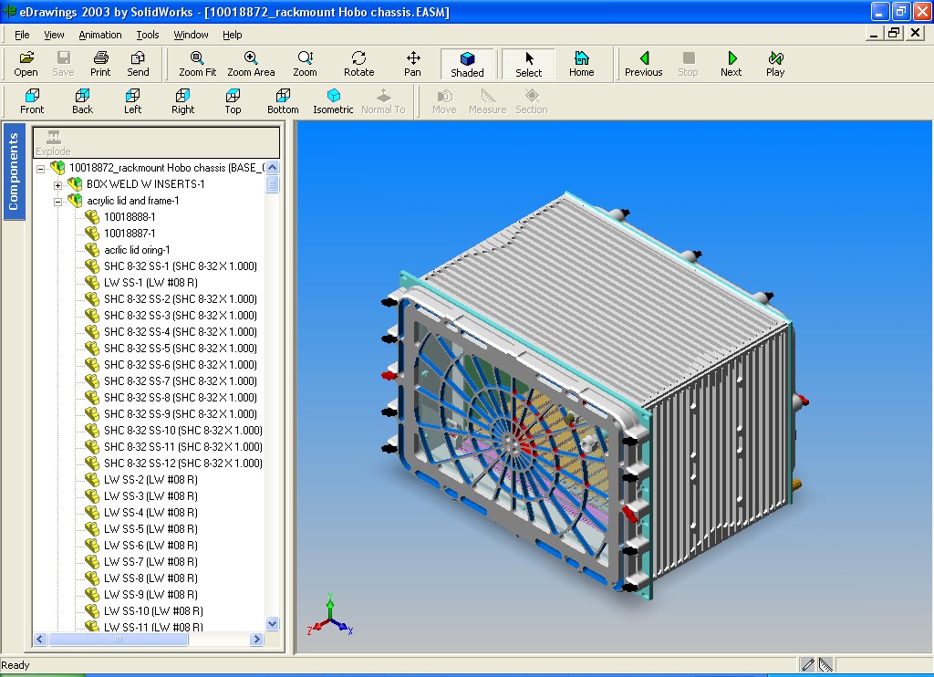934x677 pixels.
Task: Select component 10018888-1 in the tree
Action: (130, 217)
